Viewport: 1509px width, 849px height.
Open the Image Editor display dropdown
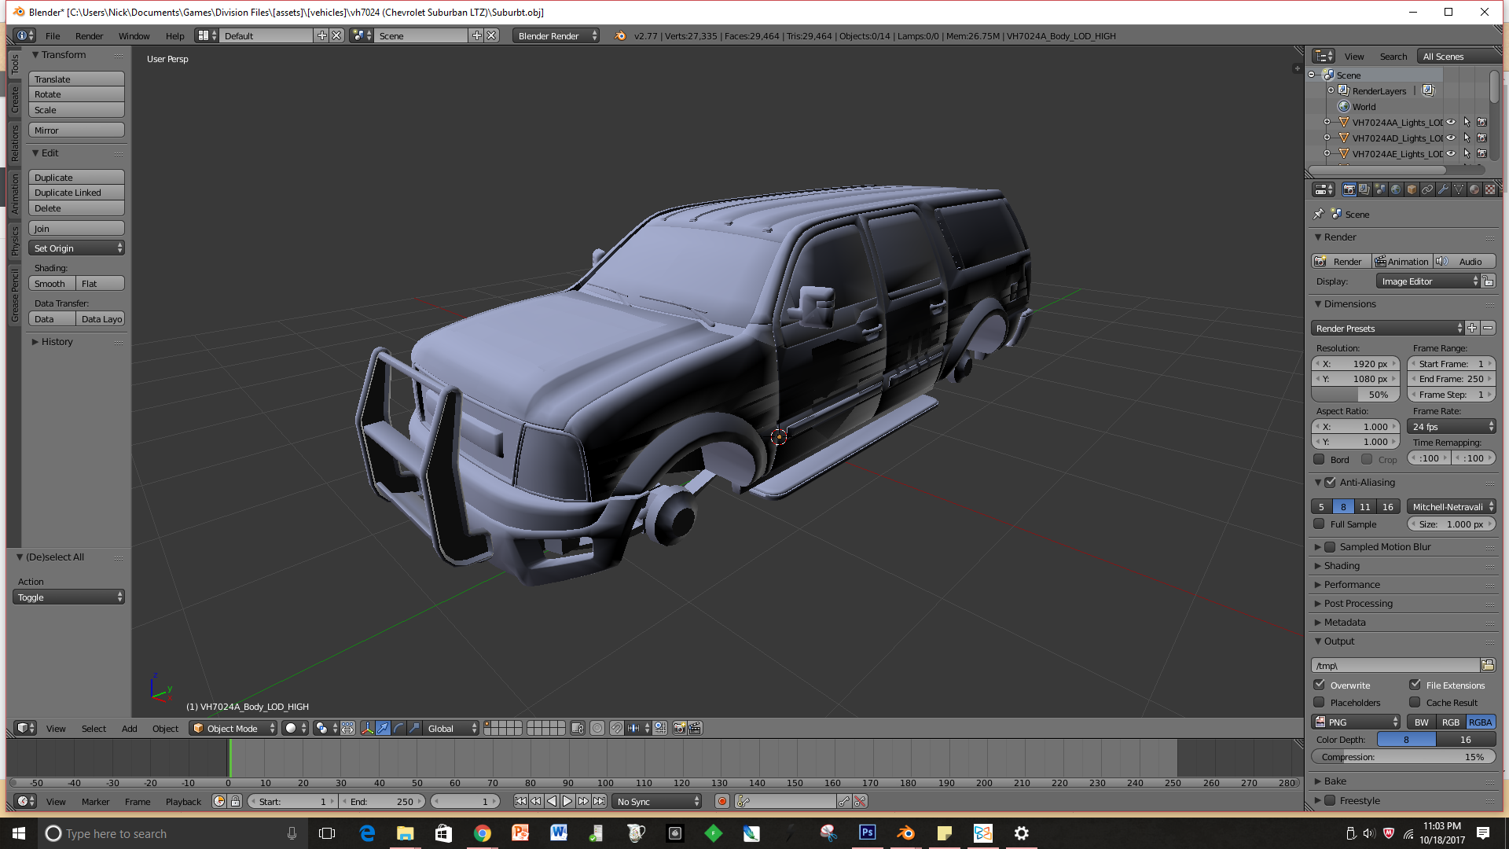(x=1429, y=281)
